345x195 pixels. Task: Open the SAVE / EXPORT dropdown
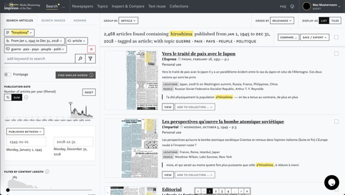point(314,37)
